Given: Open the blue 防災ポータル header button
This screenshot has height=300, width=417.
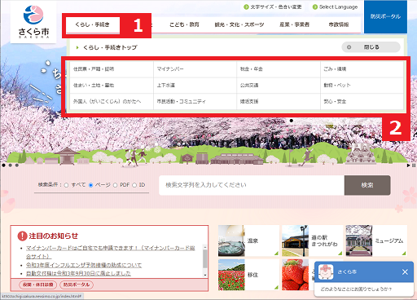Looking at the screenshot, I should tap(385, 16).
